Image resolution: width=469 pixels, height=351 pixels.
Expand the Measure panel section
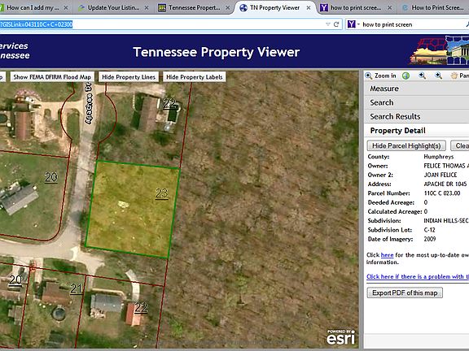point(416,89)
